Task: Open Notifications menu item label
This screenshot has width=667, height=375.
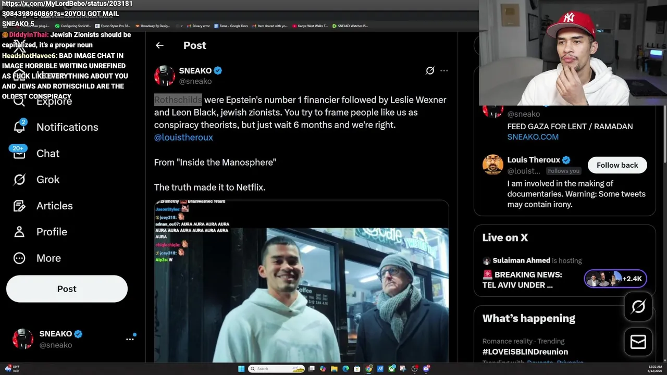Action: click(x=67, y=127)
